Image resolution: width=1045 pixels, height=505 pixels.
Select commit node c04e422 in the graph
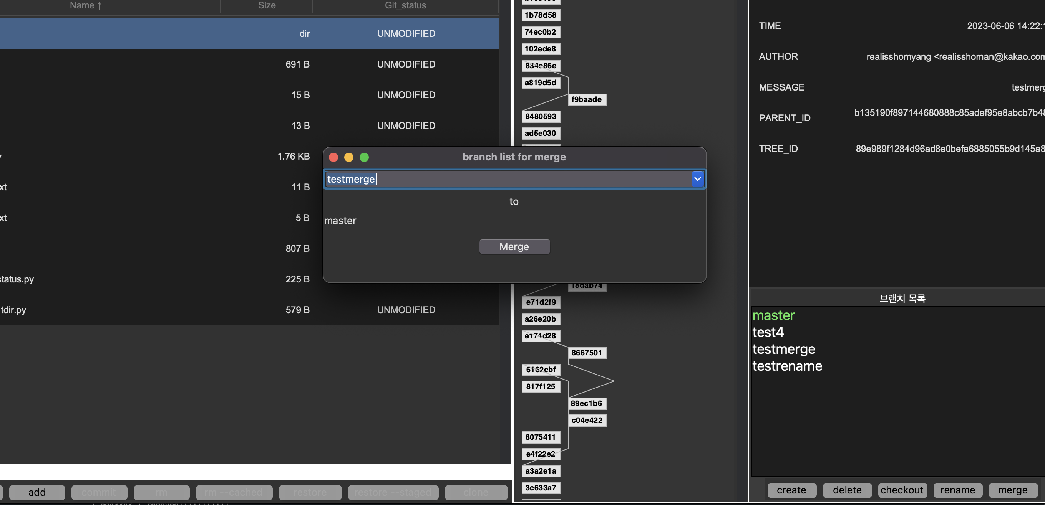[x=586, y=420]
